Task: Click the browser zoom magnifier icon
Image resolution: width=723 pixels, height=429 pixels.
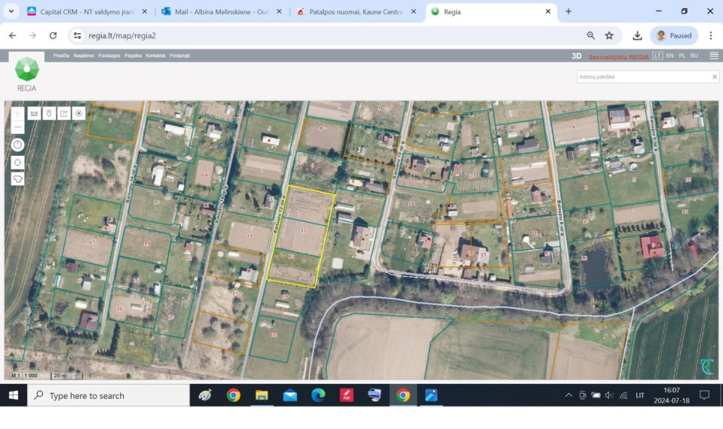Action: click(590, 35)
